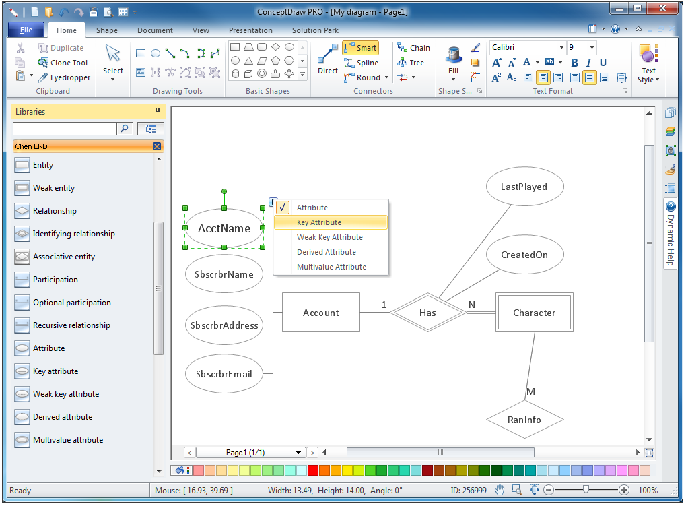Click the Relationship library shape
686x506 pixels.
click(x=46, y=210)
